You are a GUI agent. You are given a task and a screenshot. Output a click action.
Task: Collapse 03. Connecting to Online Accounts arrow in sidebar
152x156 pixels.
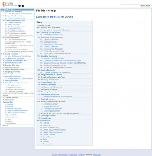point(2,20)
